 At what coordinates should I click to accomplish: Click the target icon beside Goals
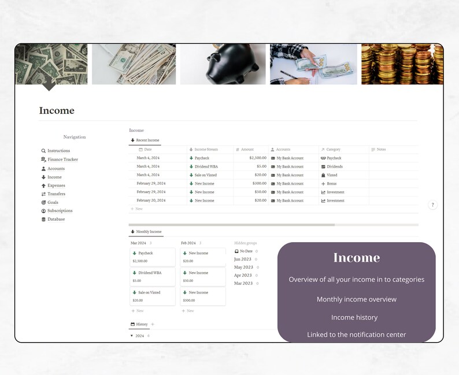[43, 202]
